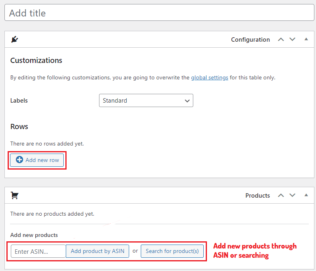Click the shopping cart icon in Products panel
Screen dimensions: 316x271
[x=14, y=195]
